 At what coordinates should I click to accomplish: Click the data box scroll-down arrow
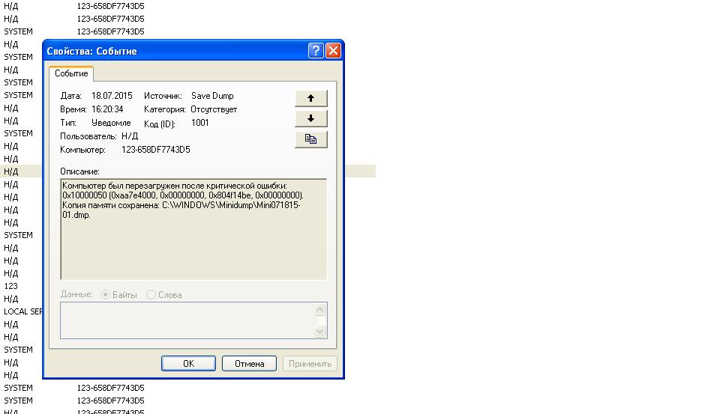[320, 331]
